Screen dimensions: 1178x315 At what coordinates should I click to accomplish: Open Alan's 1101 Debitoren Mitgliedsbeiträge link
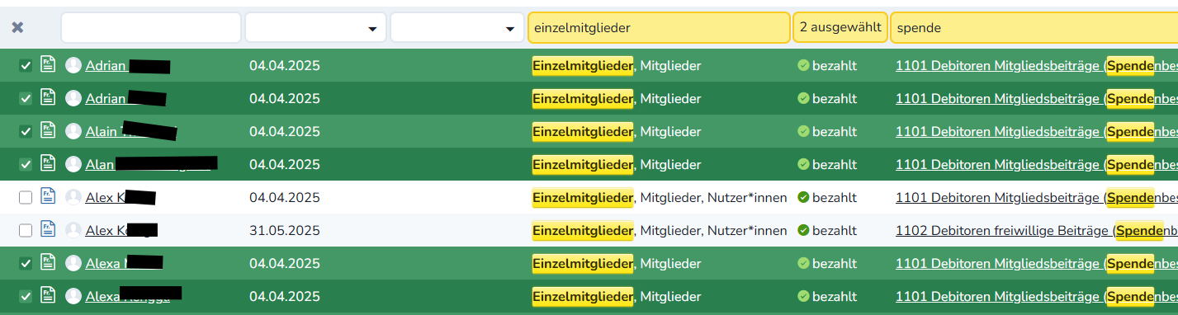(1037, 164)
